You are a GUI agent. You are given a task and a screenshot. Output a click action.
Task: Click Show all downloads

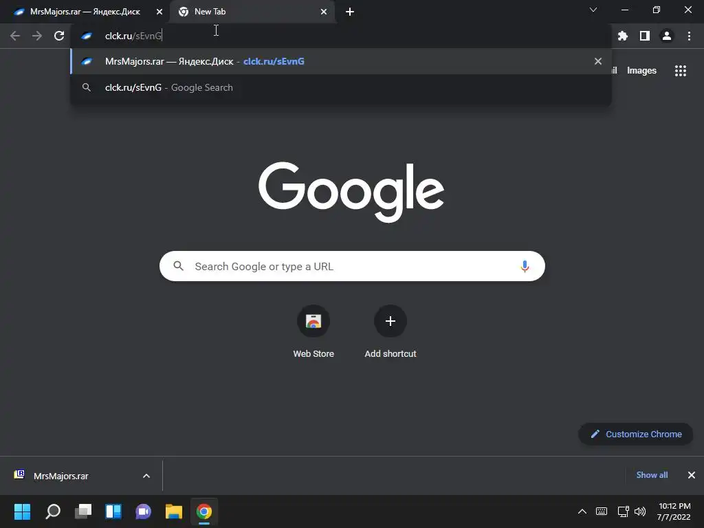[652, 475]
